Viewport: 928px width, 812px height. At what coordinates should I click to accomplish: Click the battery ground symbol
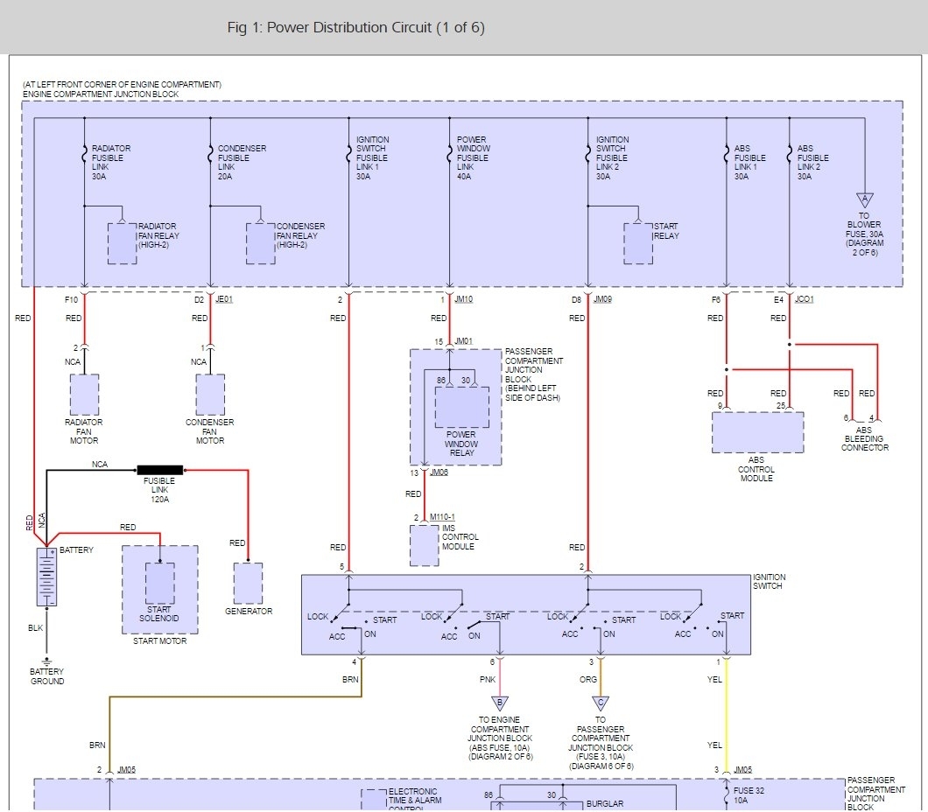(47, 662)
